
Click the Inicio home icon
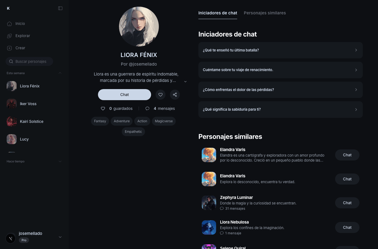pyautogui.click(x=9, y=24)
